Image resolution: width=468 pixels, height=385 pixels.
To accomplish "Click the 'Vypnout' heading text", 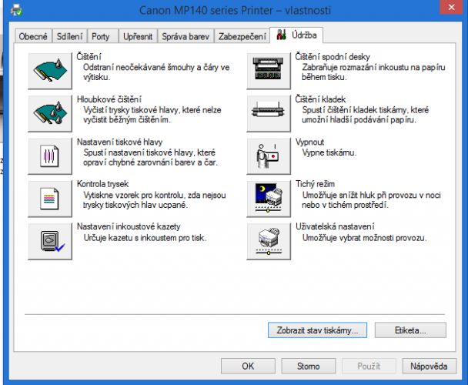I will pos(309,142).
